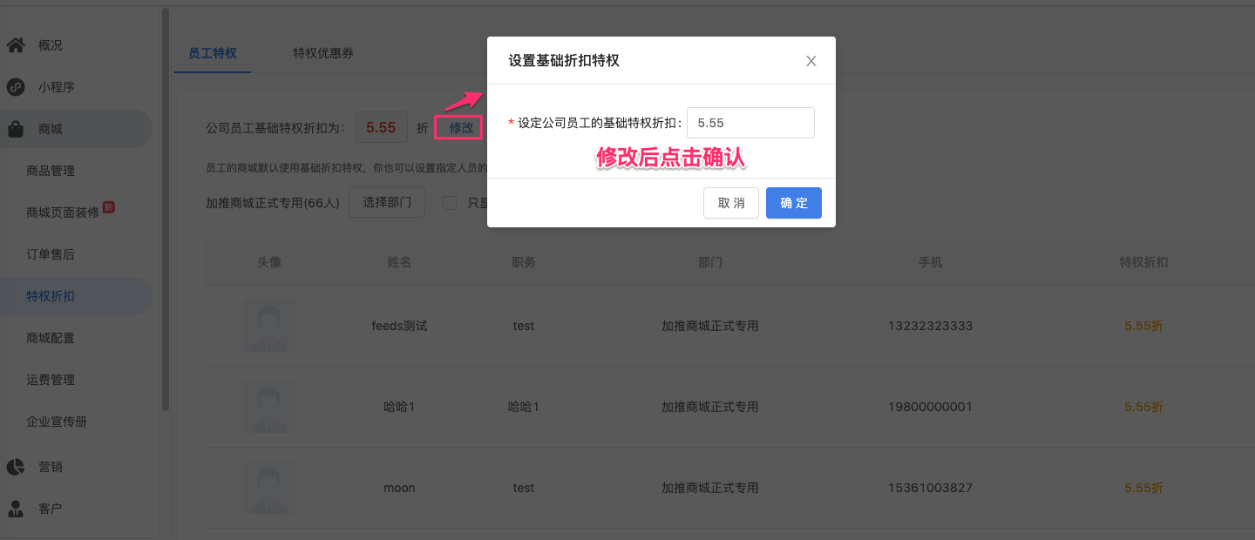
Task: Click the 特权折扣 column header
Action: point(1143,262)
